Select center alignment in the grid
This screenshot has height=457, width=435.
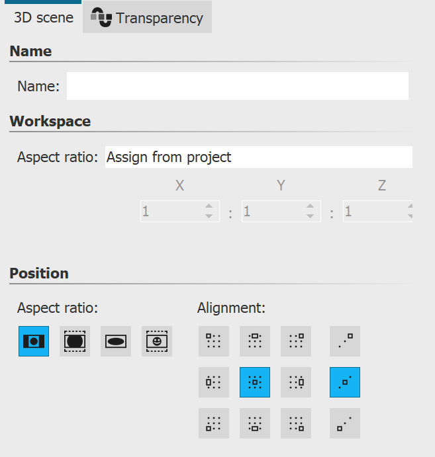255,382
